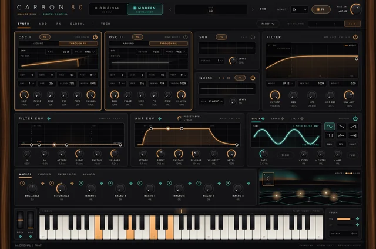Viewport: 376px width, 249px height.
Task: Open OSC I UNI voices dropdown
Action: click(27, 84)
